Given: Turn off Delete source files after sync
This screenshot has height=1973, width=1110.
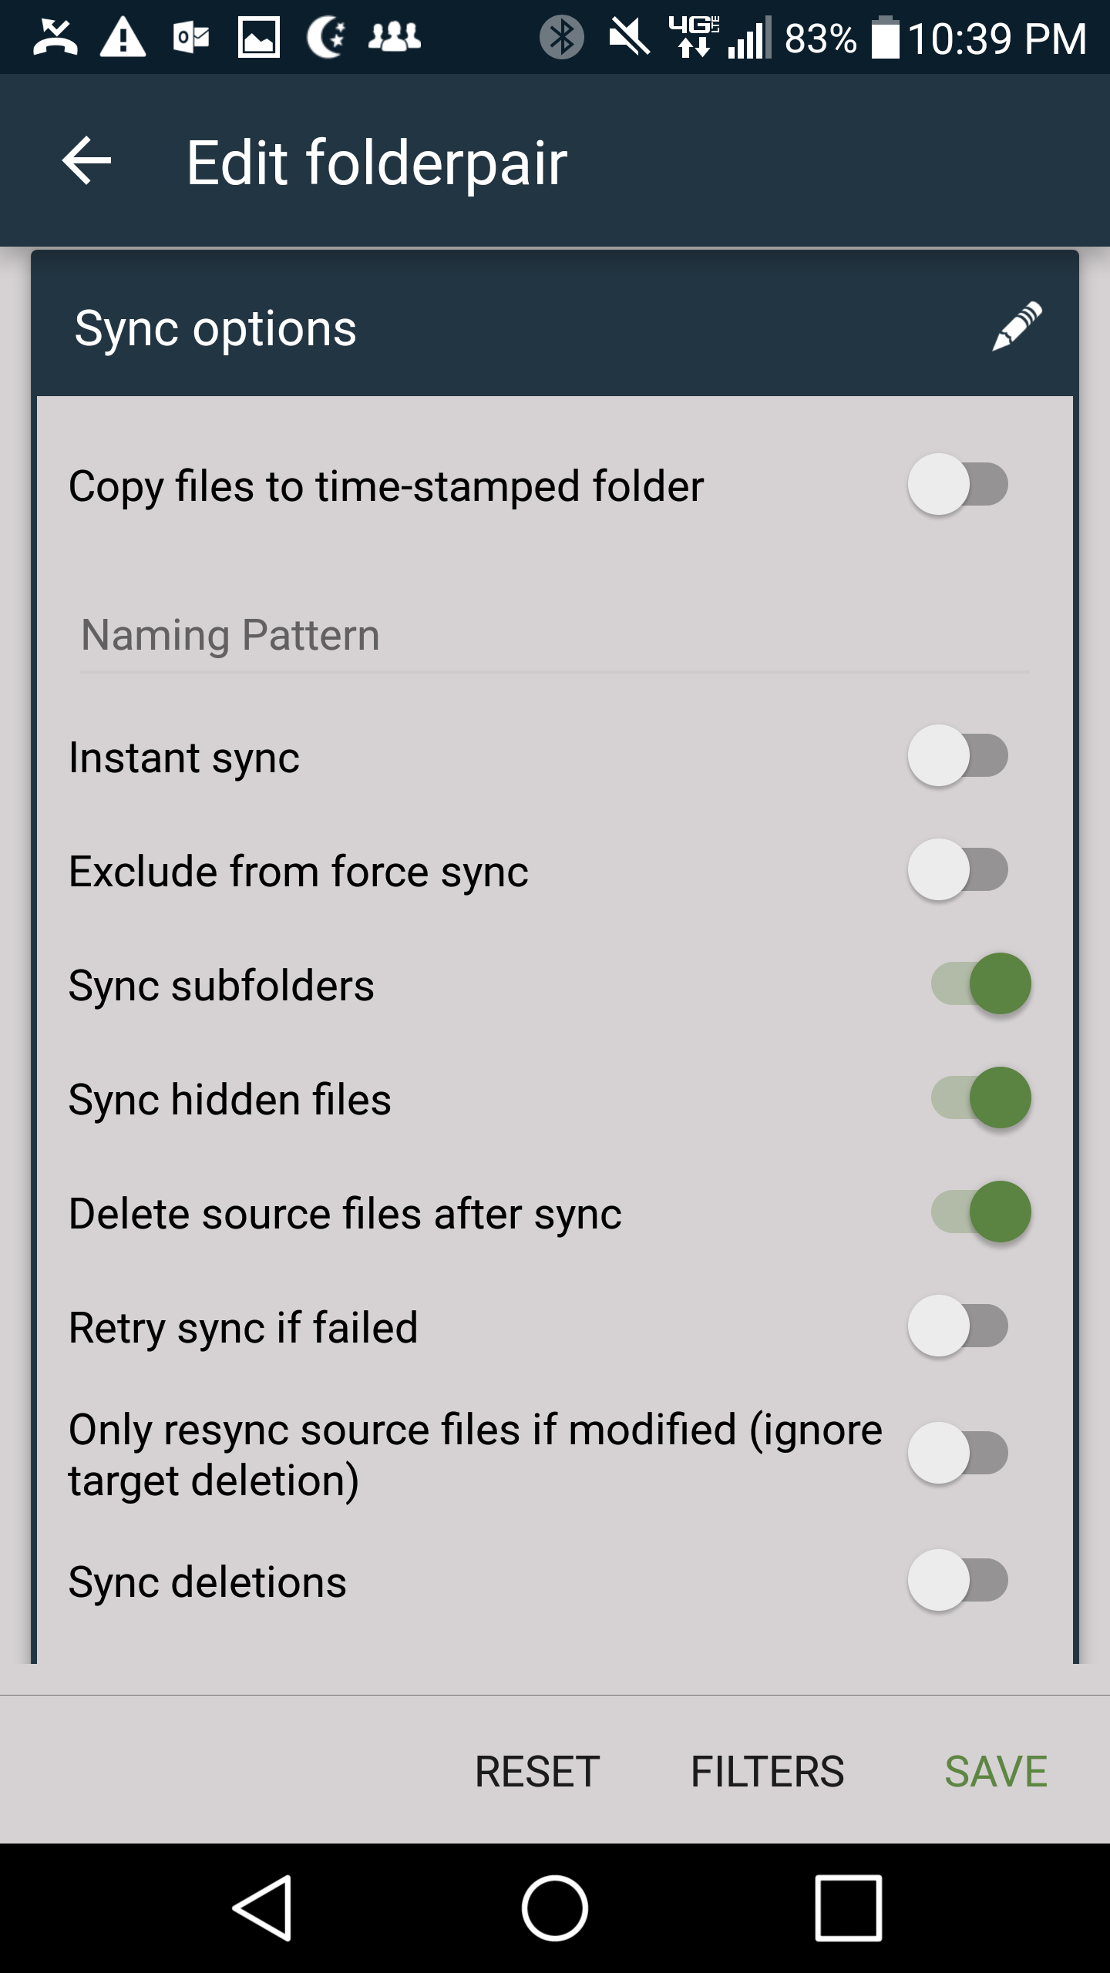Looking at the screenshot, I should [980, 1212].
